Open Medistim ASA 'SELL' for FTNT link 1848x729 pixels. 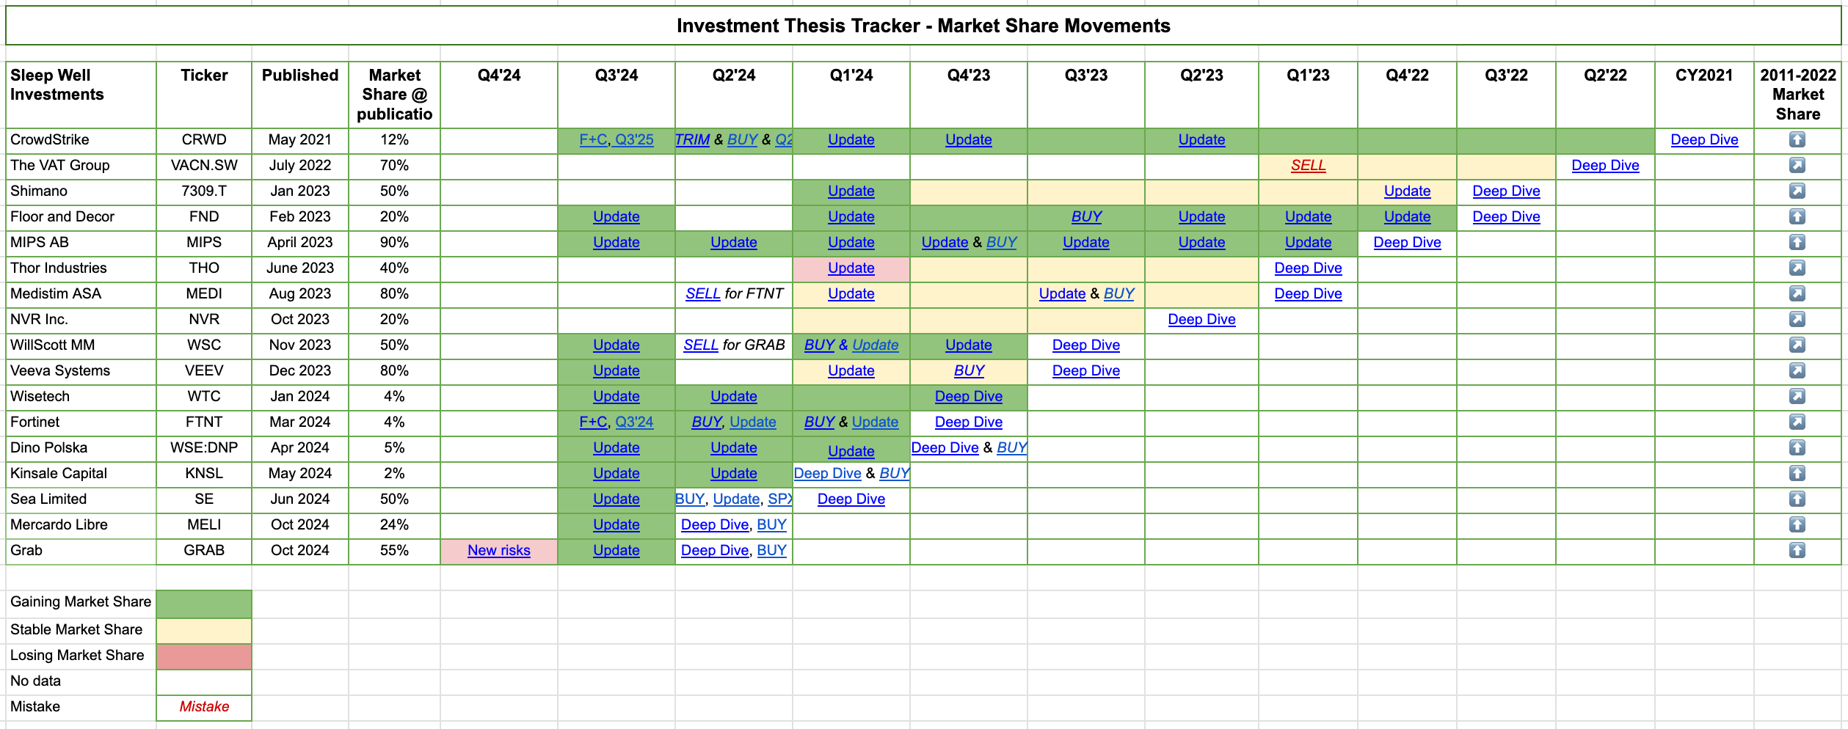pyautogui.click(x=702, y=293)
